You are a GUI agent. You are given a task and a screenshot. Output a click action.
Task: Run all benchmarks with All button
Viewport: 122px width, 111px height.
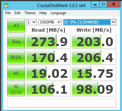click(x=16, y=26)
